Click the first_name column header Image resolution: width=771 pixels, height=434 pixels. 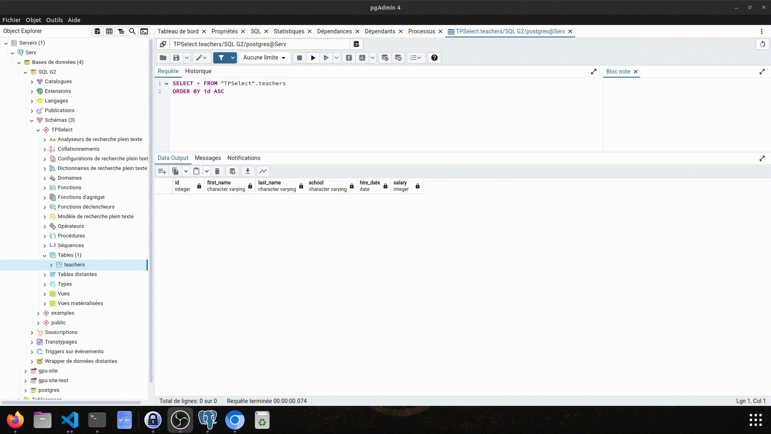click(230, 186)
